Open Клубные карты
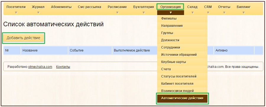 click(x=182, y=62)
